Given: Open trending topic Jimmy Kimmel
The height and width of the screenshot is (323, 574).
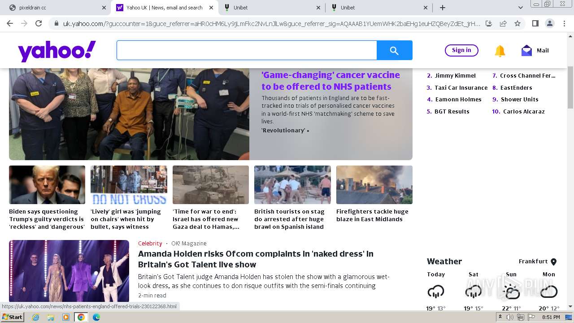Looking at the screenshot, I should [x=455, y=75].
